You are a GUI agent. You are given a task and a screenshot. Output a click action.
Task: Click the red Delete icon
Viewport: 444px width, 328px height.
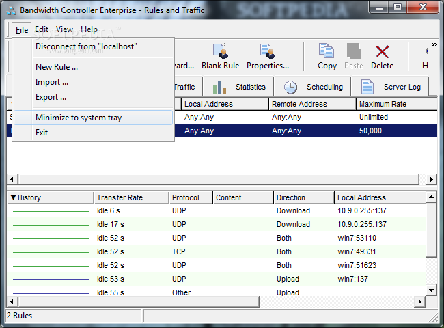(382, 51)
